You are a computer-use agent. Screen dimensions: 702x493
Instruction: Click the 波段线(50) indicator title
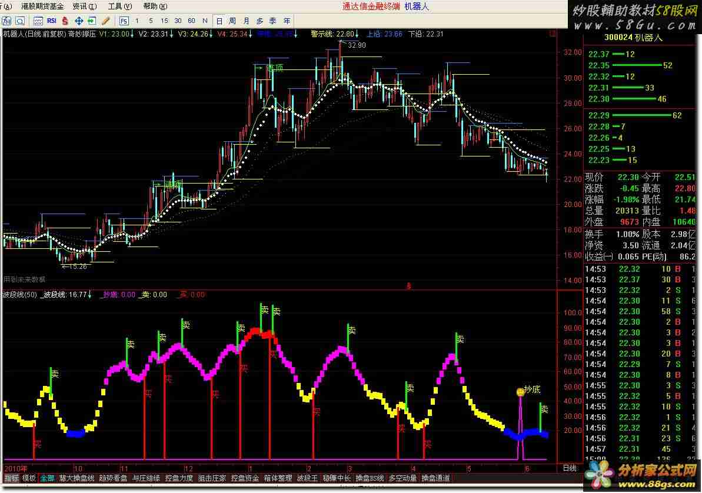pos(19,295)
